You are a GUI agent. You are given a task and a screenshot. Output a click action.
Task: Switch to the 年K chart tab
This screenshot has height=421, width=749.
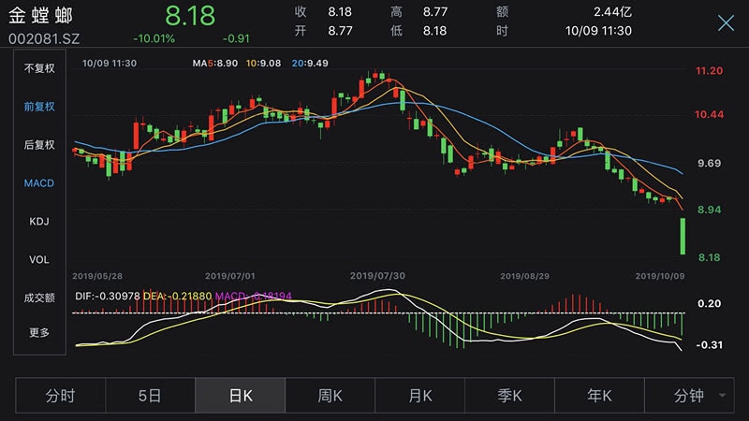click(599, 396)
